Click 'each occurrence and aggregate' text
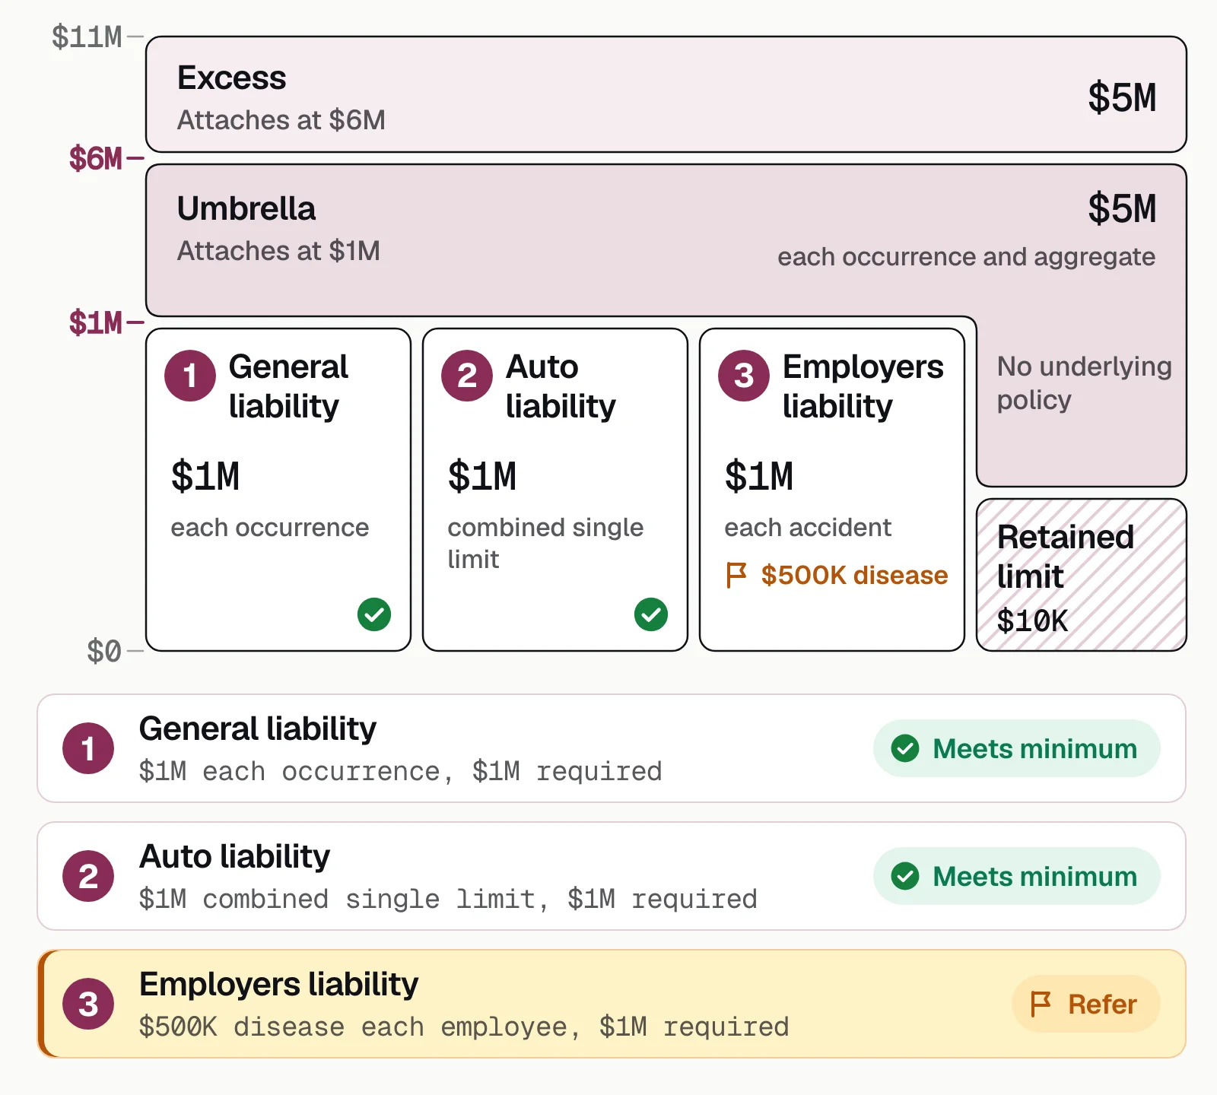 966,257
